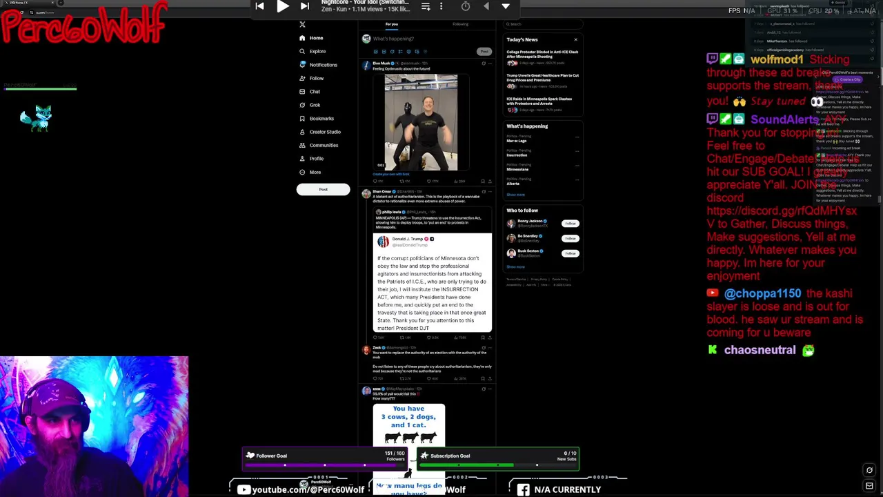The width and height of the screenshot is (883, 497).
Task: Open Bookmarks in X sidebar
Action: (x=317, y=119)
